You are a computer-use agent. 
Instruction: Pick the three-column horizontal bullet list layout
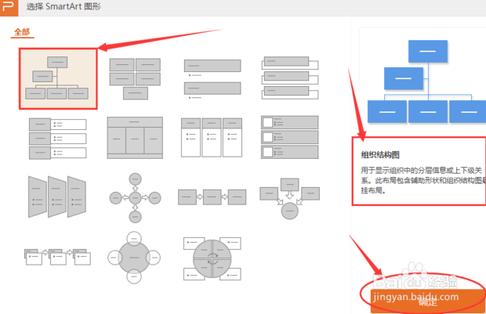pos(212,137)
